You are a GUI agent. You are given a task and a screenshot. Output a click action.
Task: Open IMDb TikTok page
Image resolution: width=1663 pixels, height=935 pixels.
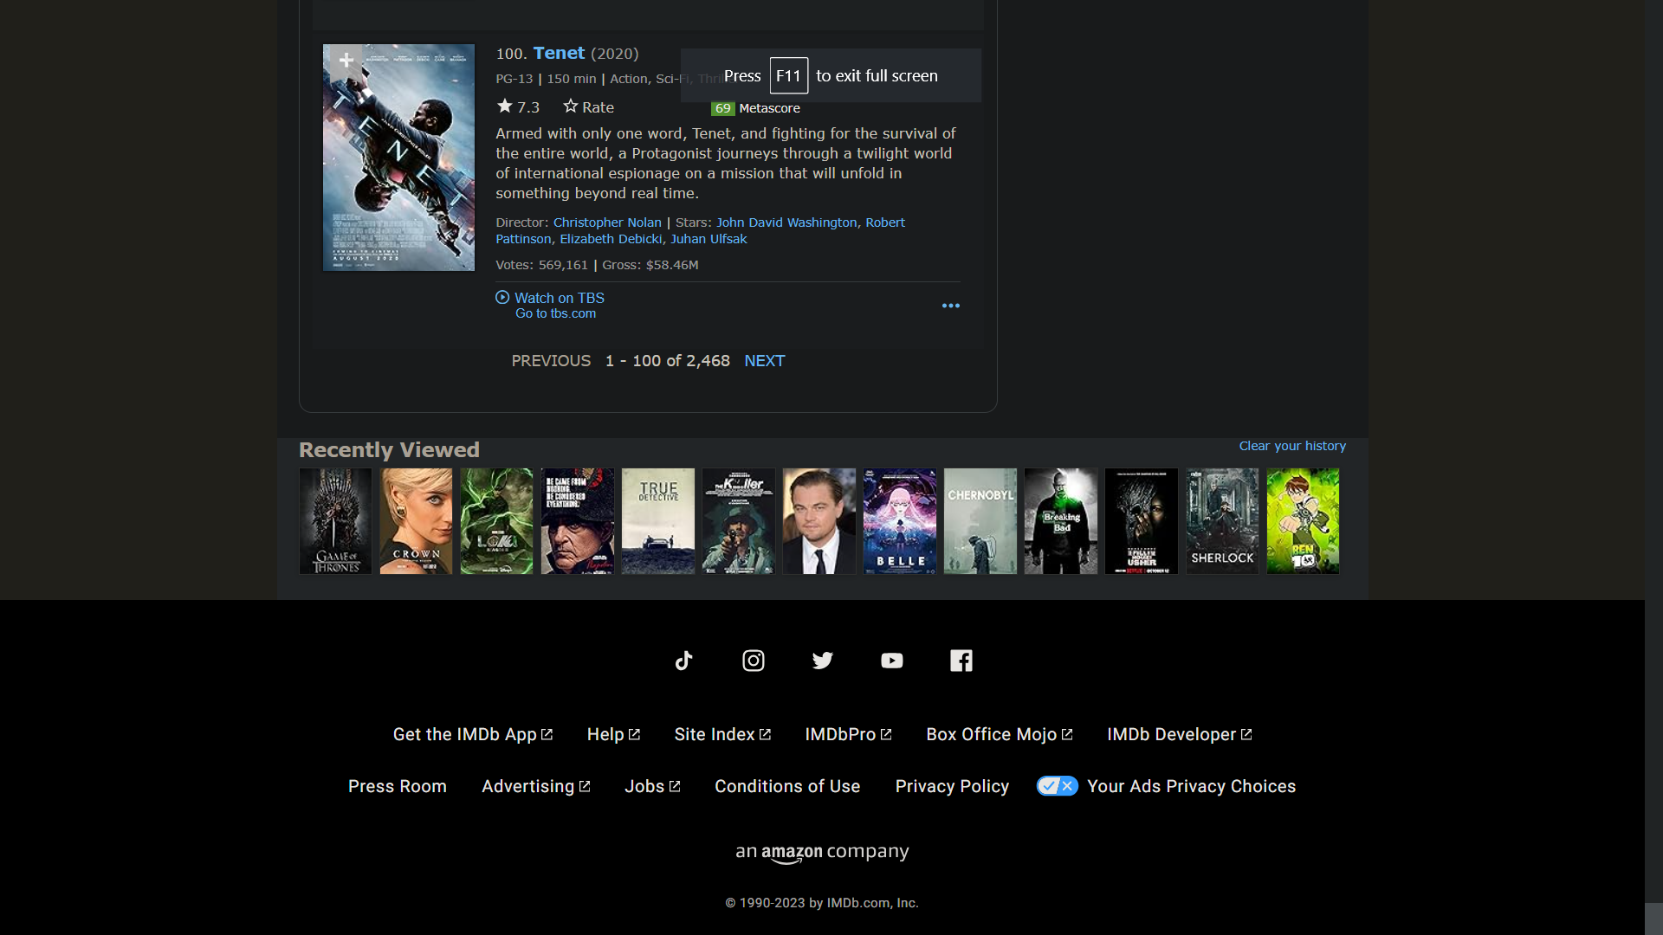pos(684,661)
